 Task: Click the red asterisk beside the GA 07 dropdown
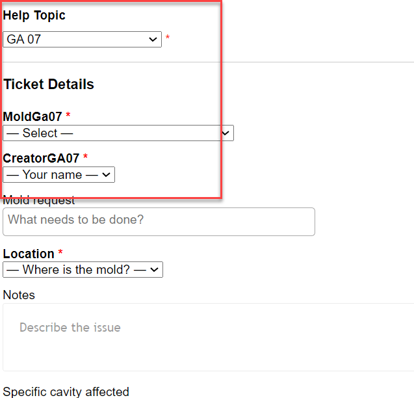click(168, 39)
